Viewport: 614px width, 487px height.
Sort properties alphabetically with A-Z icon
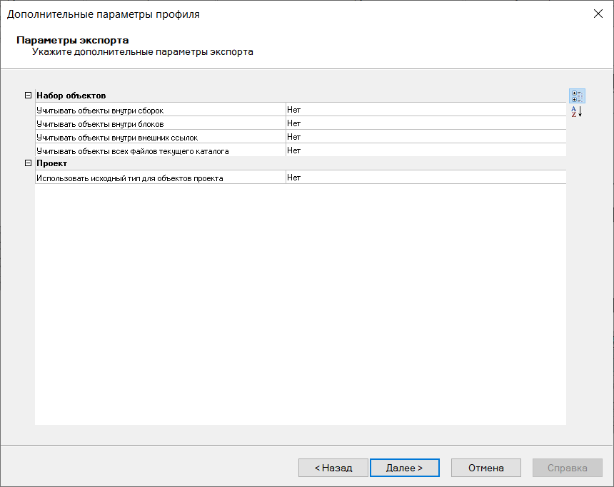577,112
